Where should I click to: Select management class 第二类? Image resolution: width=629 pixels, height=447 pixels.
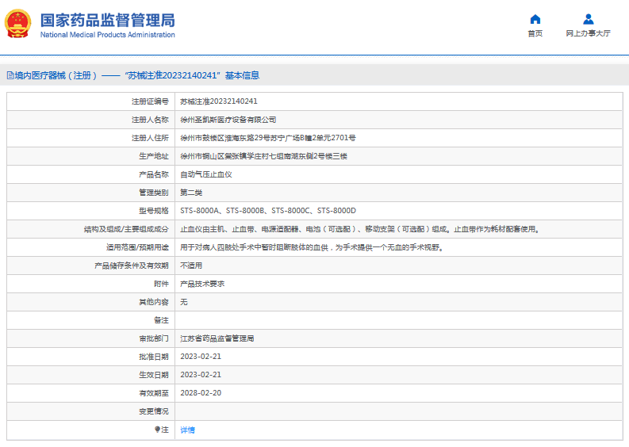click(x=191, y=193)
